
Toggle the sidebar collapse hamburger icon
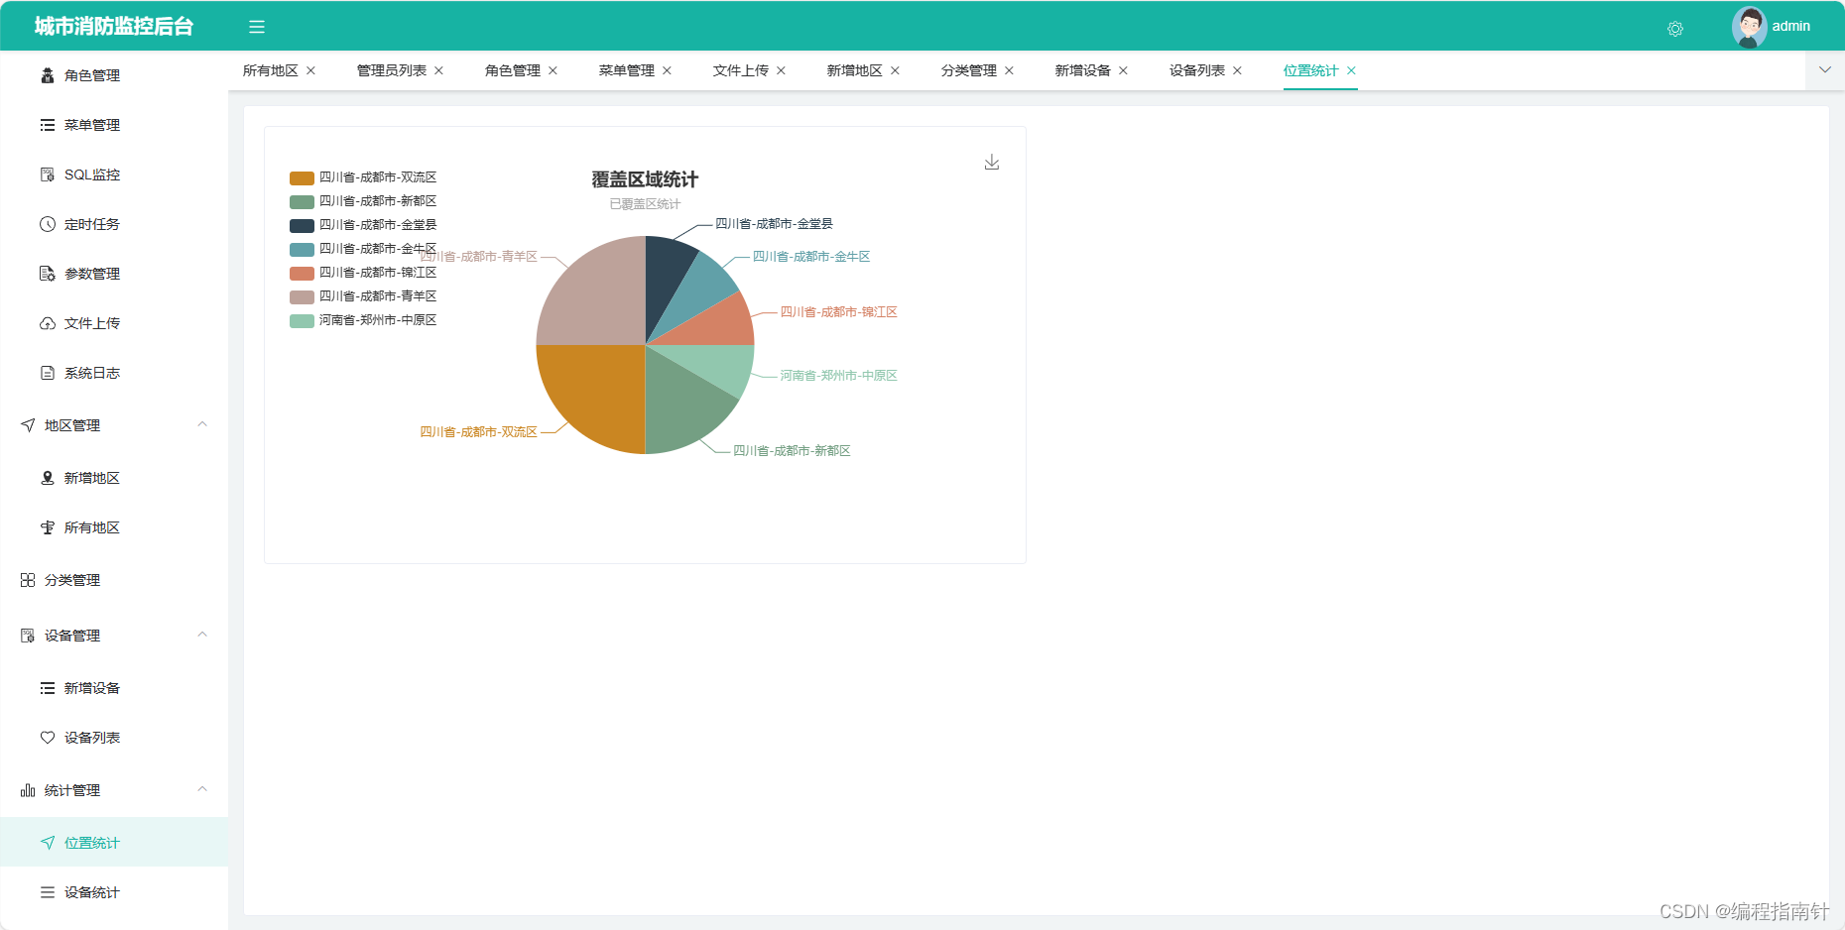[257, 27]
